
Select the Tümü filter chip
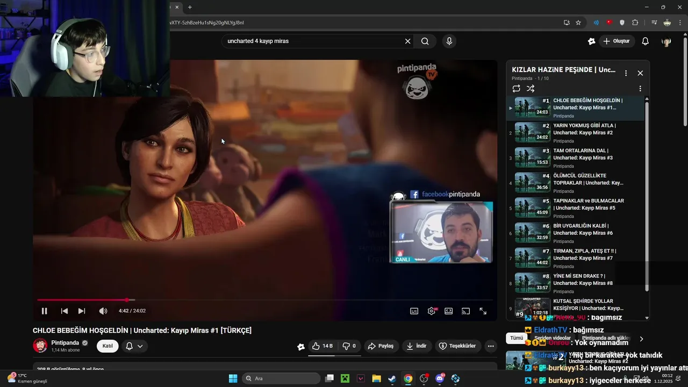pos(517,338)
